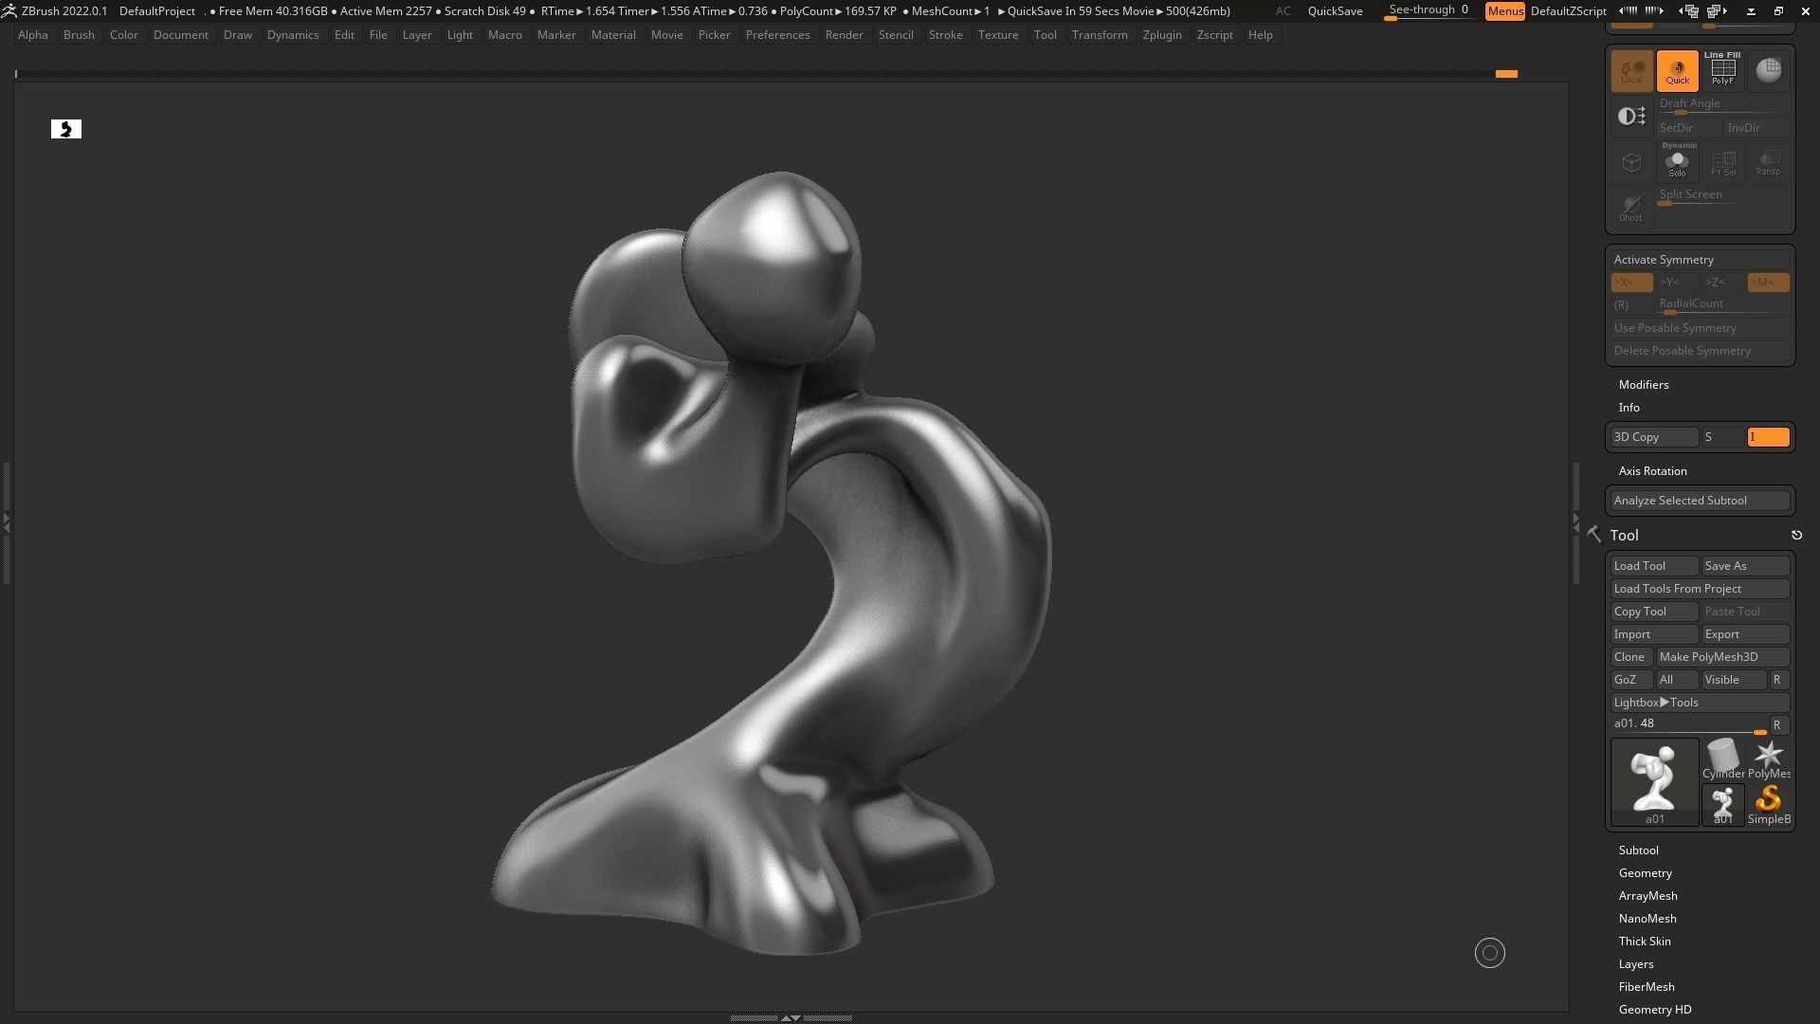Open the Zplugin menu
1820x1024 pixels.
[1162, 35]
